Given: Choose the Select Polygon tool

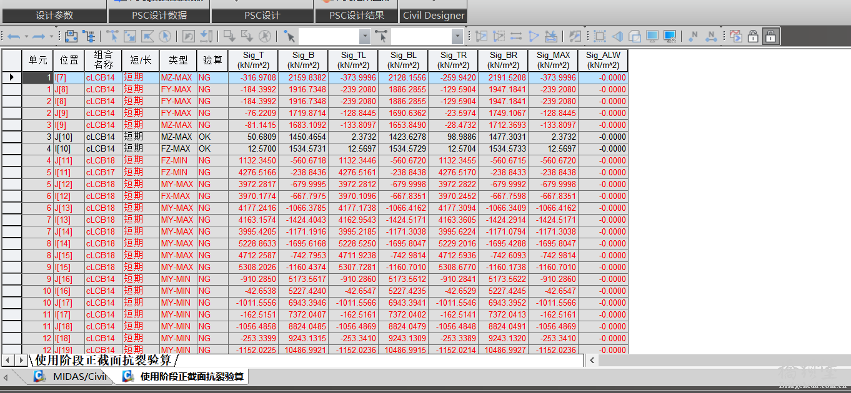Looking at the screenshot, I should click(147, 37).
